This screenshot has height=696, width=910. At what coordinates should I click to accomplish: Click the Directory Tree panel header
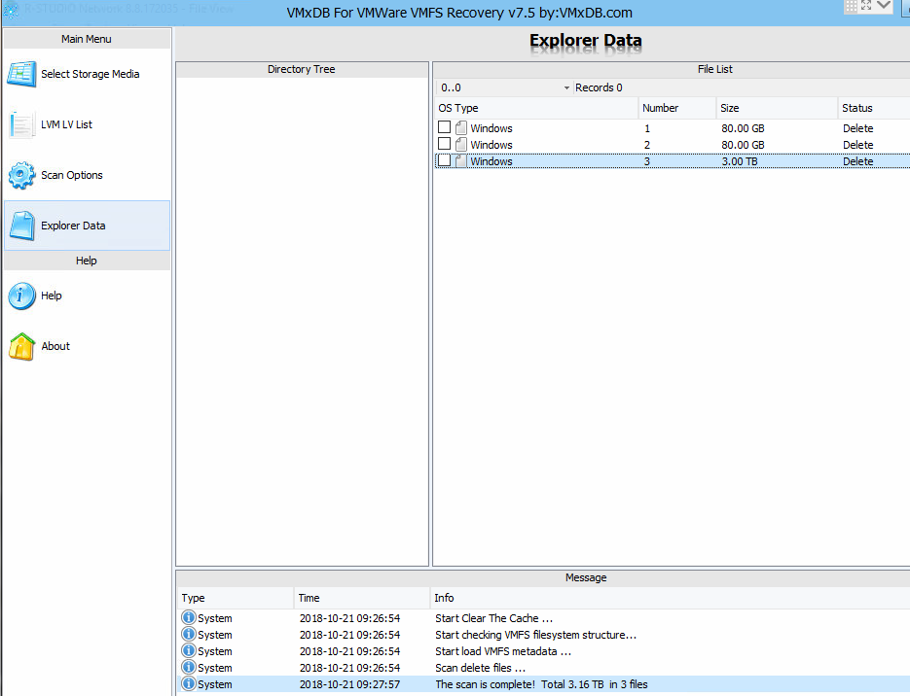coord(302,69)
